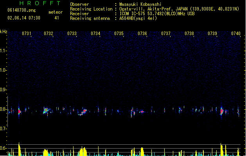Select the filename 06140730.png

click(x=22, y=10)
